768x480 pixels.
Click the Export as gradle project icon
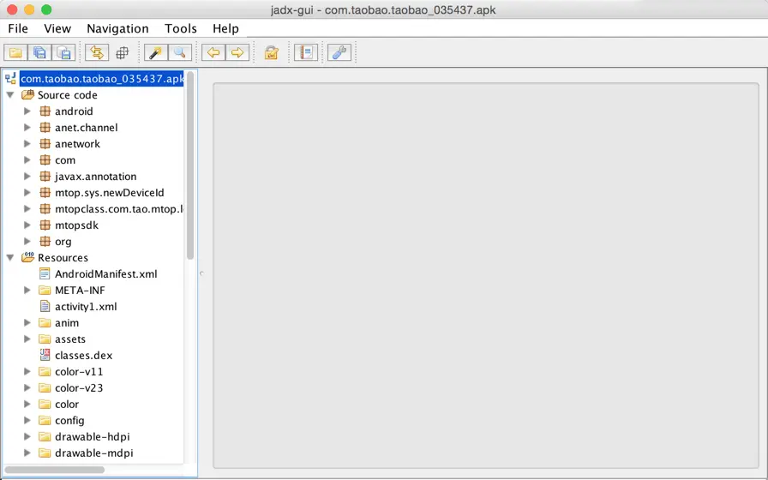pos(63,52)
